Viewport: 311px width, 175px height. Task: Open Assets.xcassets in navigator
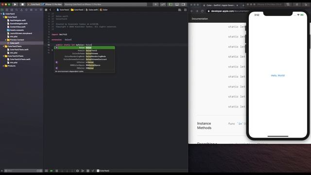pos(17,30)
